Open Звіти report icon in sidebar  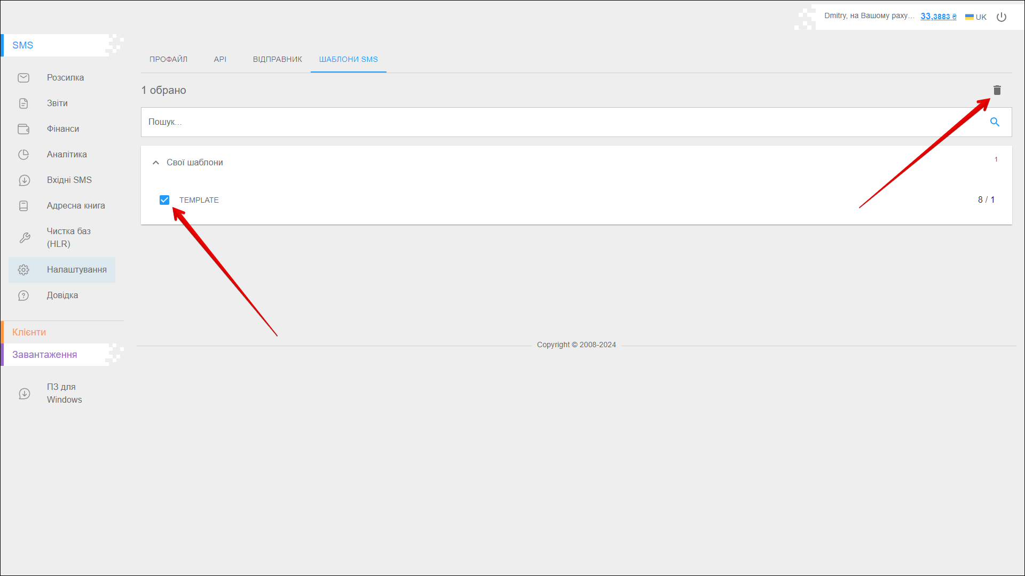tap(23, 103)
